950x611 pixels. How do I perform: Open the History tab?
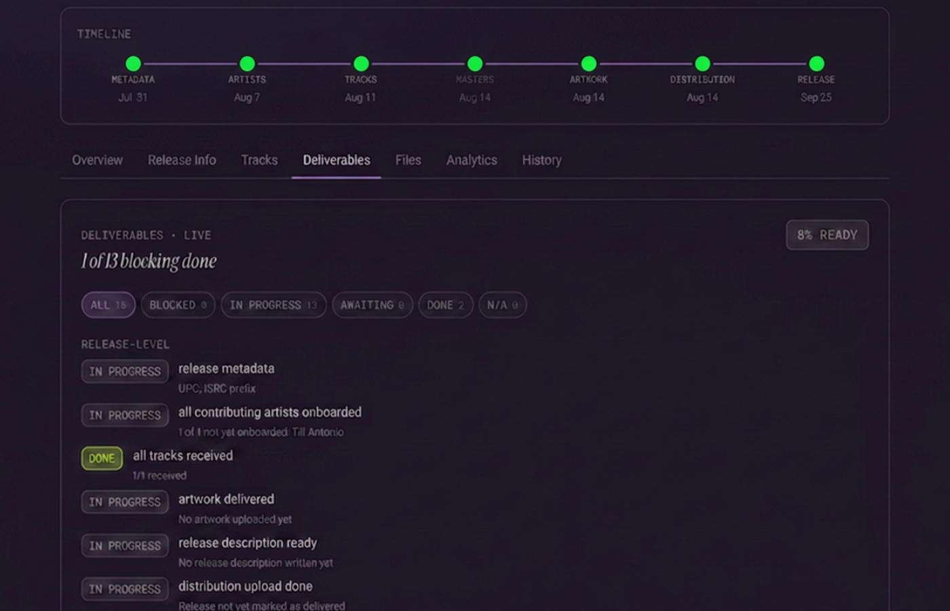pyautogui.click(x=541, y=160)
